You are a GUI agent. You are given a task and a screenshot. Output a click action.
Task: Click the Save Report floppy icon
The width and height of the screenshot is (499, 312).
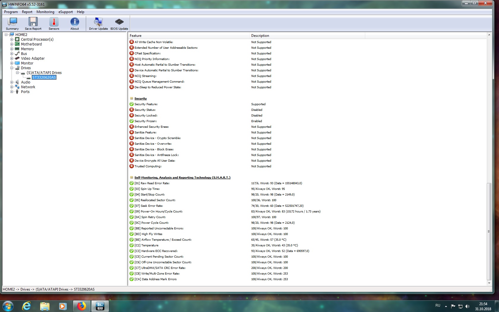(33, 23)
